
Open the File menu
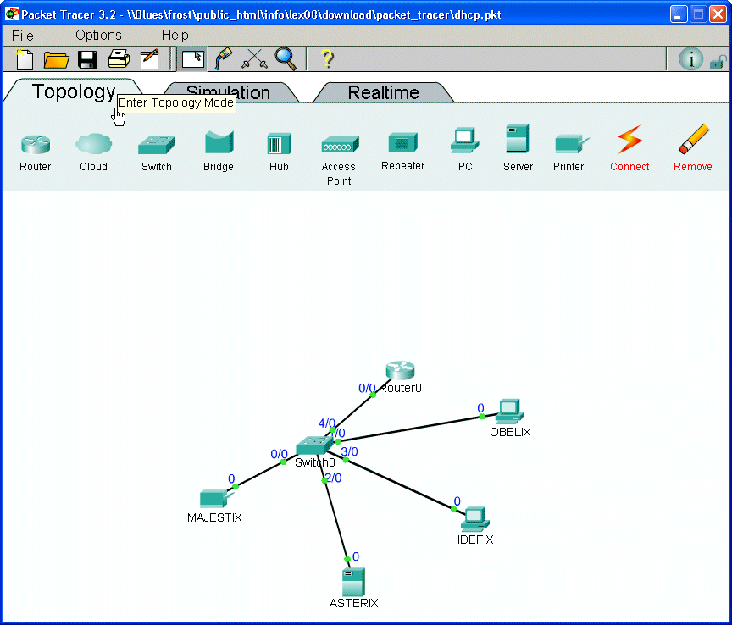(22, 36)
